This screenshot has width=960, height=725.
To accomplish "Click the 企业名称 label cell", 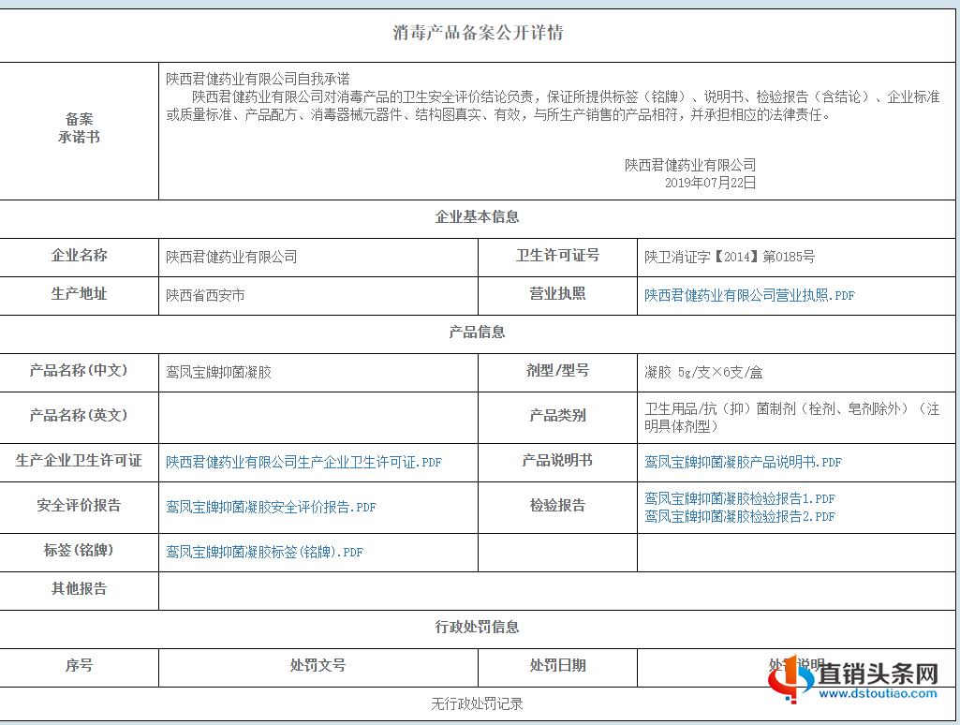I will pos(79,256).
